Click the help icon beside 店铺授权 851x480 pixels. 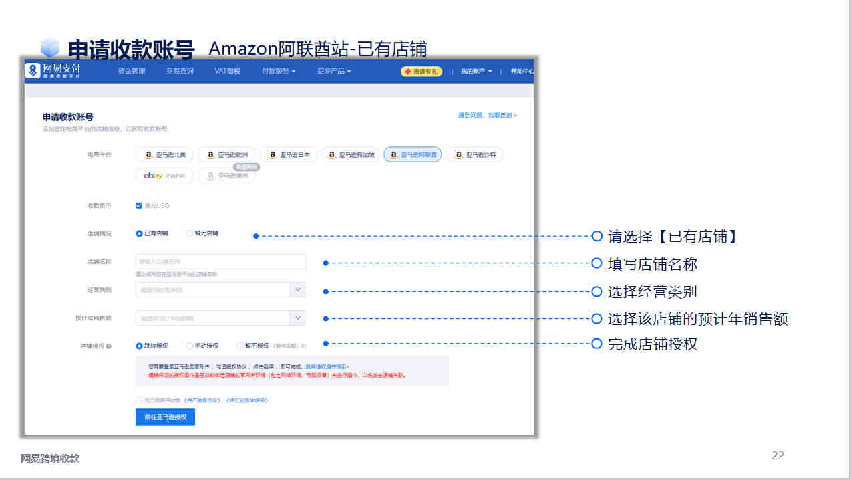coord(108,346)
